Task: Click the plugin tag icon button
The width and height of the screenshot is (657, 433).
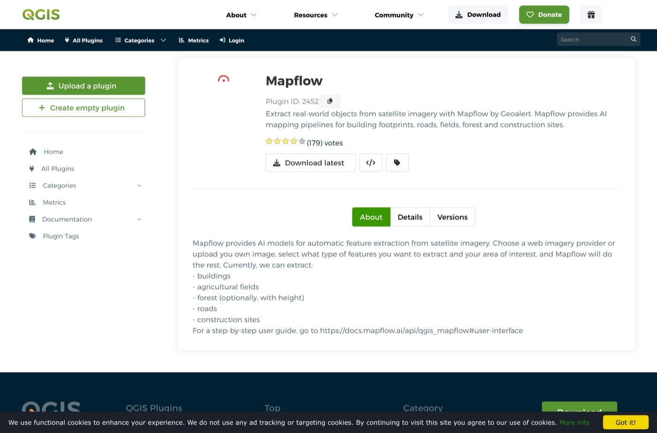Action: (397, 163)
